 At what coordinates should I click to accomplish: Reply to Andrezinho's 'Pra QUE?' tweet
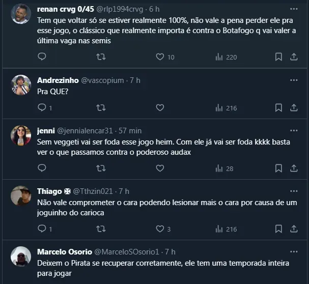42,107
